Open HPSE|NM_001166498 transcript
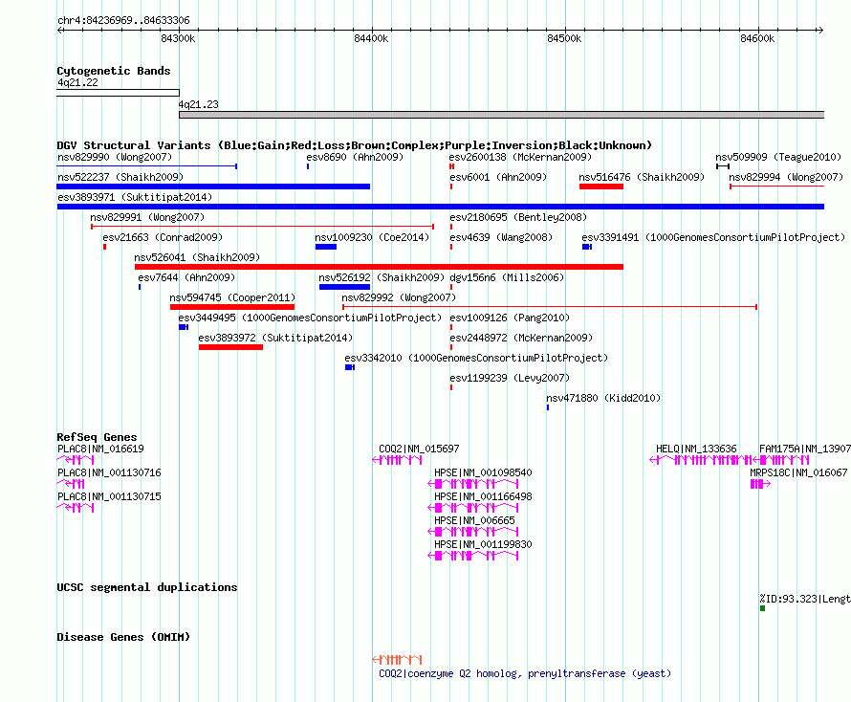The height and width of the screenshot is (702, 851). click(483, 496)
